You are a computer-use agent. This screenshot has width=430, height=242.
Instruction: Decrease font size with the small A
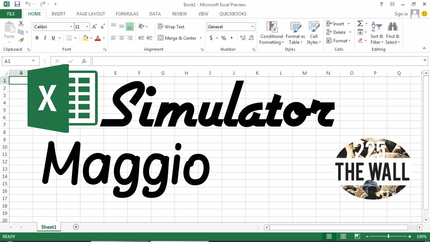102,27
